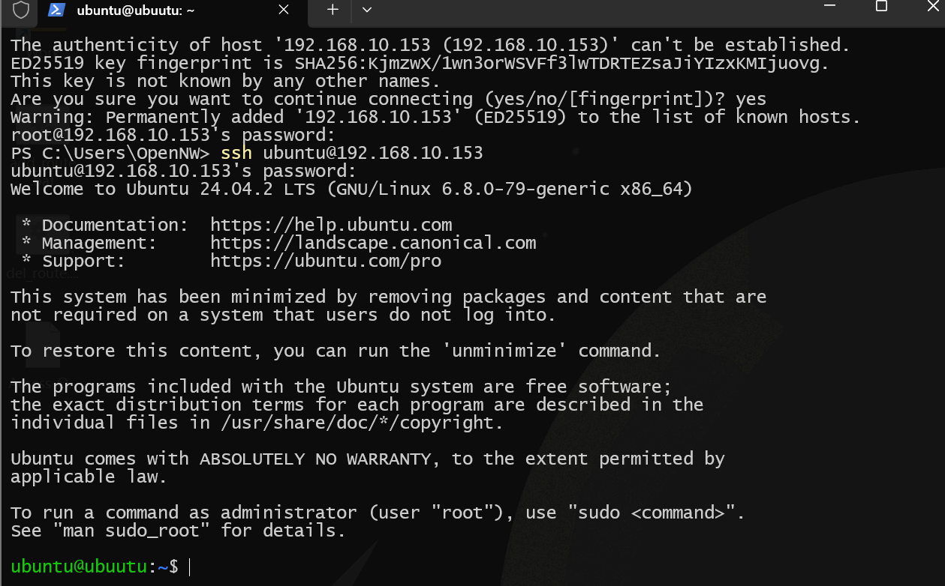
Task: Maximize the terminal window
Action: [x=881, y=6]
